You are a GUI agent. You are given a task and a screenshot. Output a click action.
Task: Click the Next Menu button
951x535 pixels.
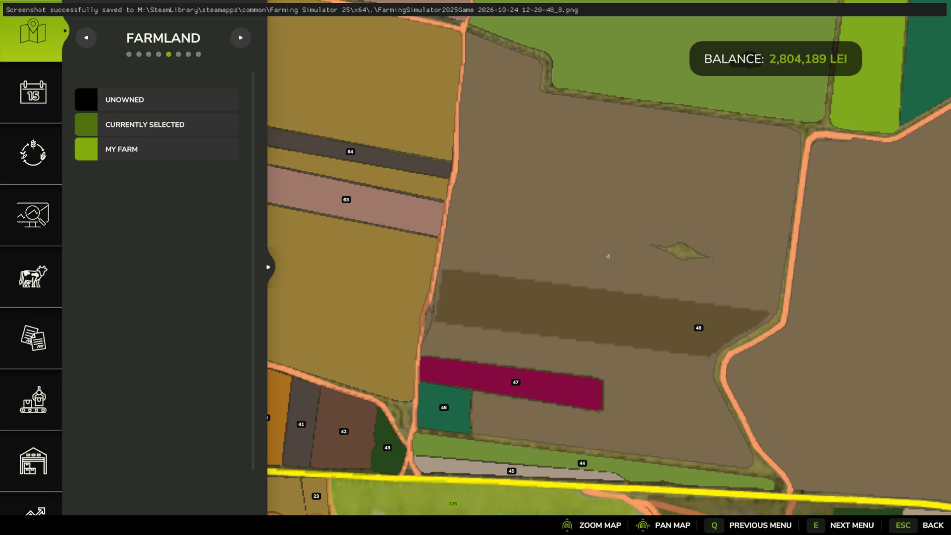coord(840,525)
